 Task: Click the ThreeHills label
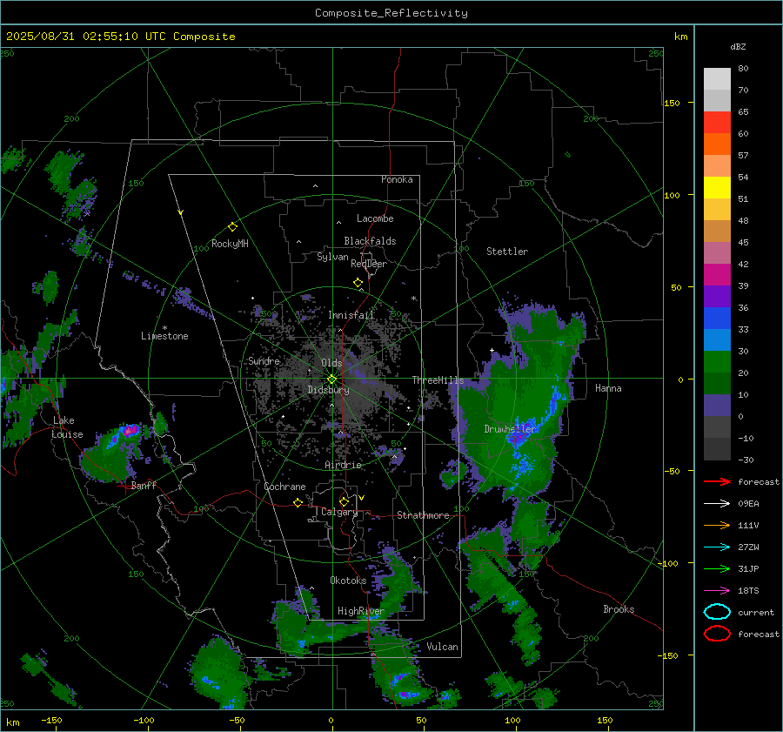point(438,380)
